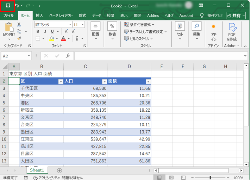Click the zoom slider handle

[211, 178]
